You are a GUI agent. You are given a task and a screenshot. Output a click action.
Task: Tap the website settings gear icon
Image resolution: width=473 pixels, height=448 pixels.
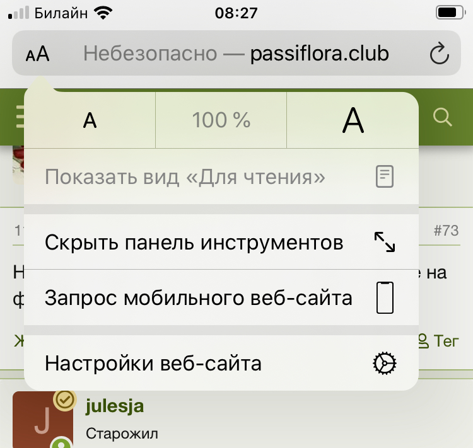click(384, 364)
